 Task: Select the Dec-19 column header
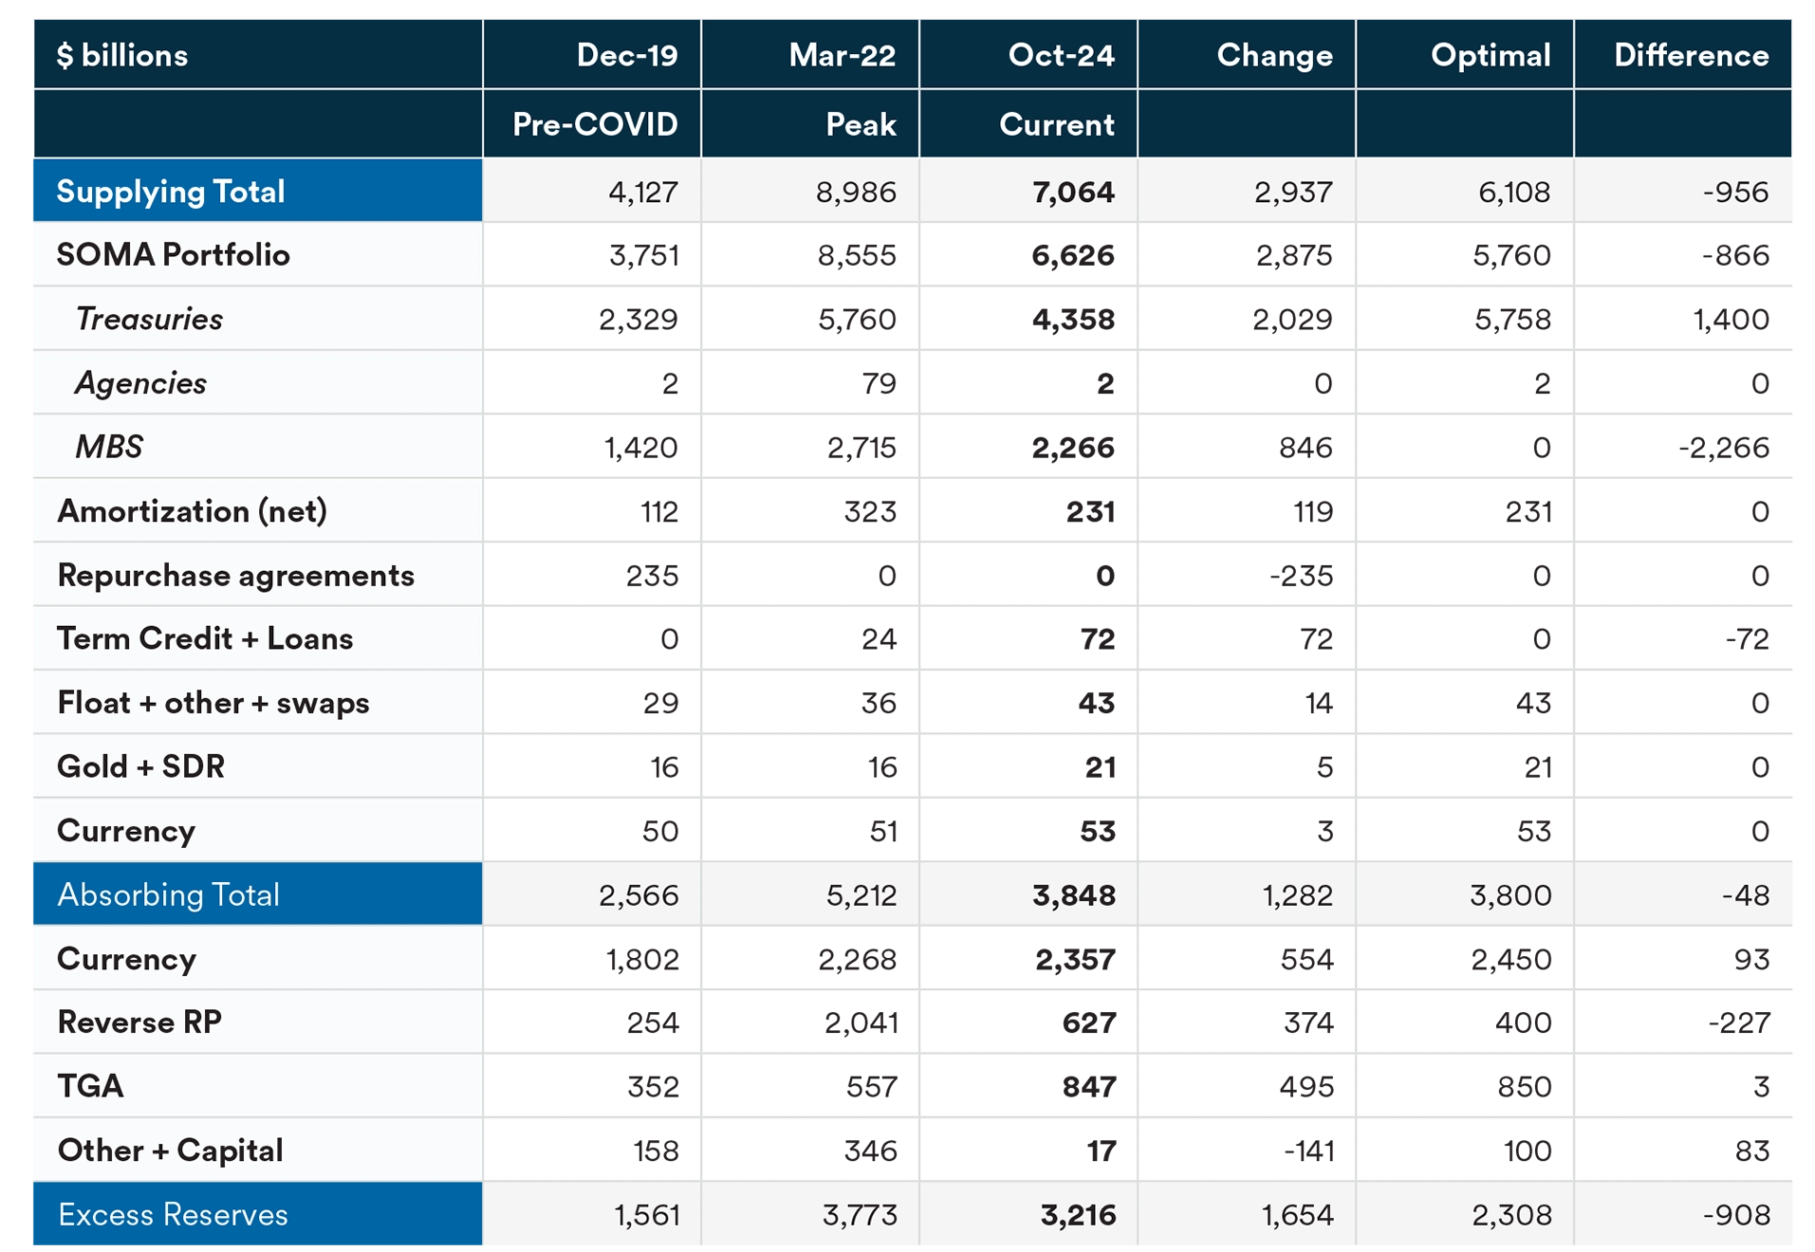627,55
